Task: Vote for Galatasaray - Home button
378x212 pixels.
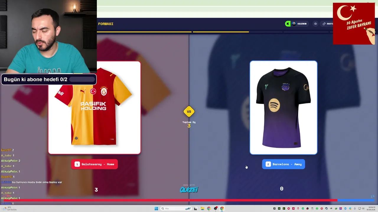Action: tap(94, 164)
